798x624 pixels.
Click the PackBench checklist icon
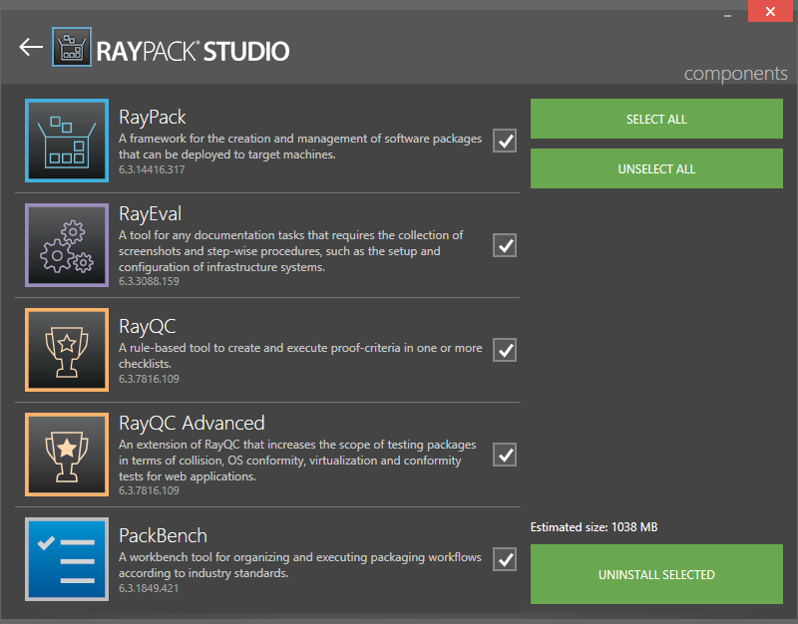[67, 559]
